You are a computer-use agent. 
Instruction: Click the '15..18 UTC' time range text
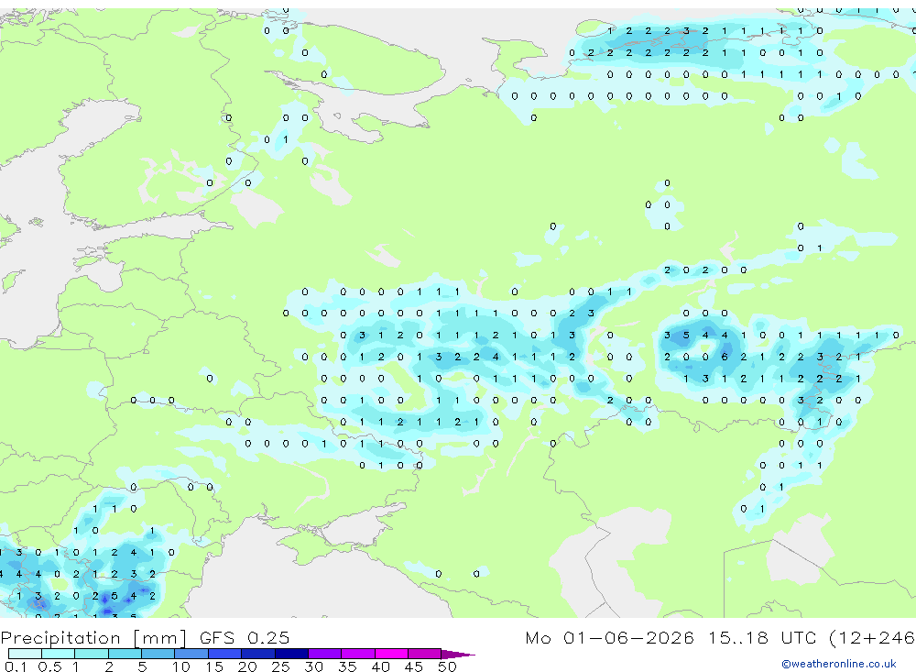(762, 637)
